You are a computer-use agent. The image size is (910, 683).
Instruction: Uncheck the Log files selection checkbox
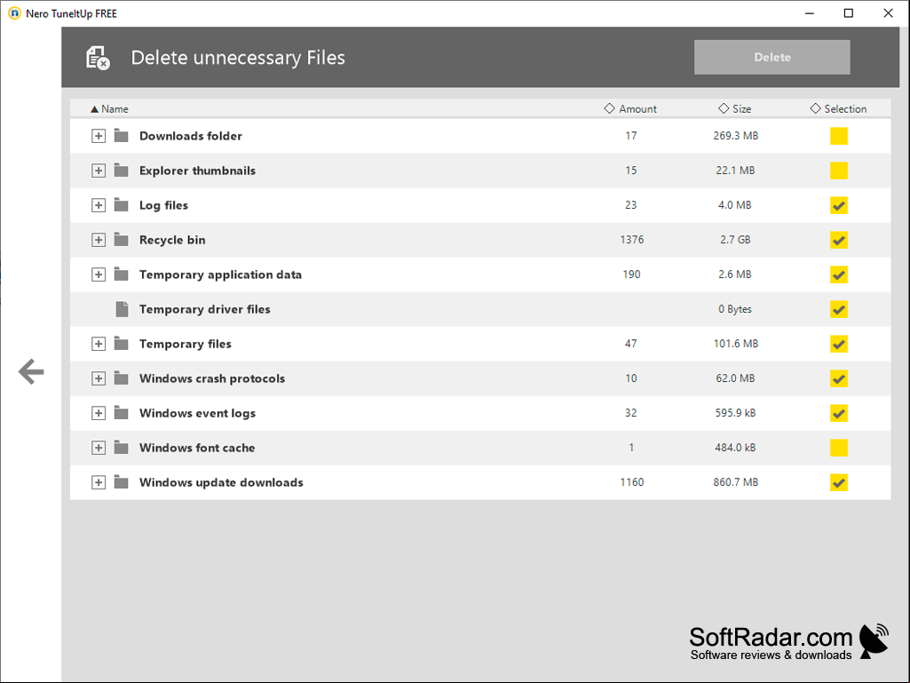click(x=839, y=205)
